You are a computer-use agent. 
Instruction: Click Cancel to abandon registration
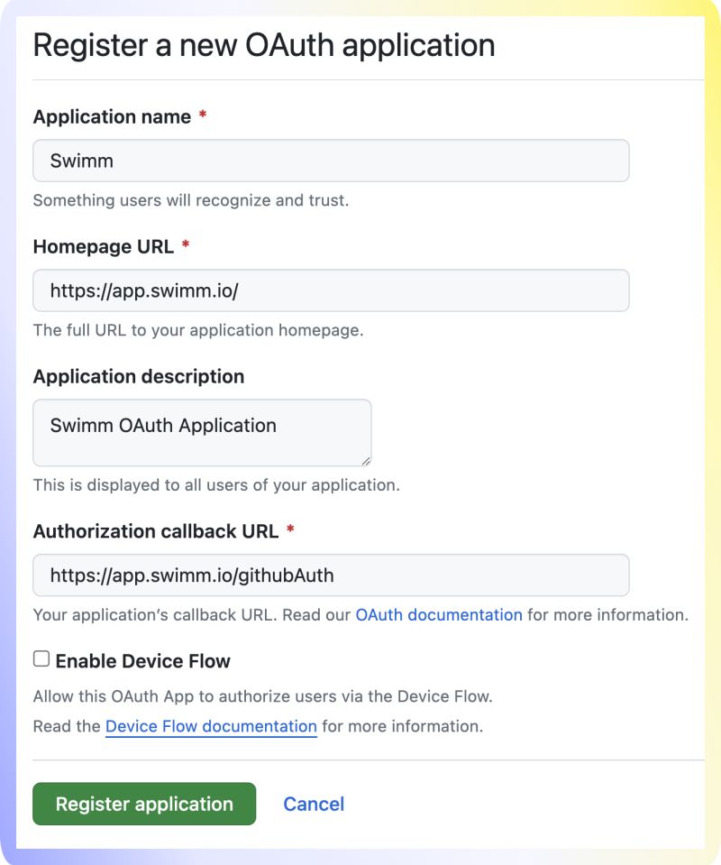tap(314, 804)
